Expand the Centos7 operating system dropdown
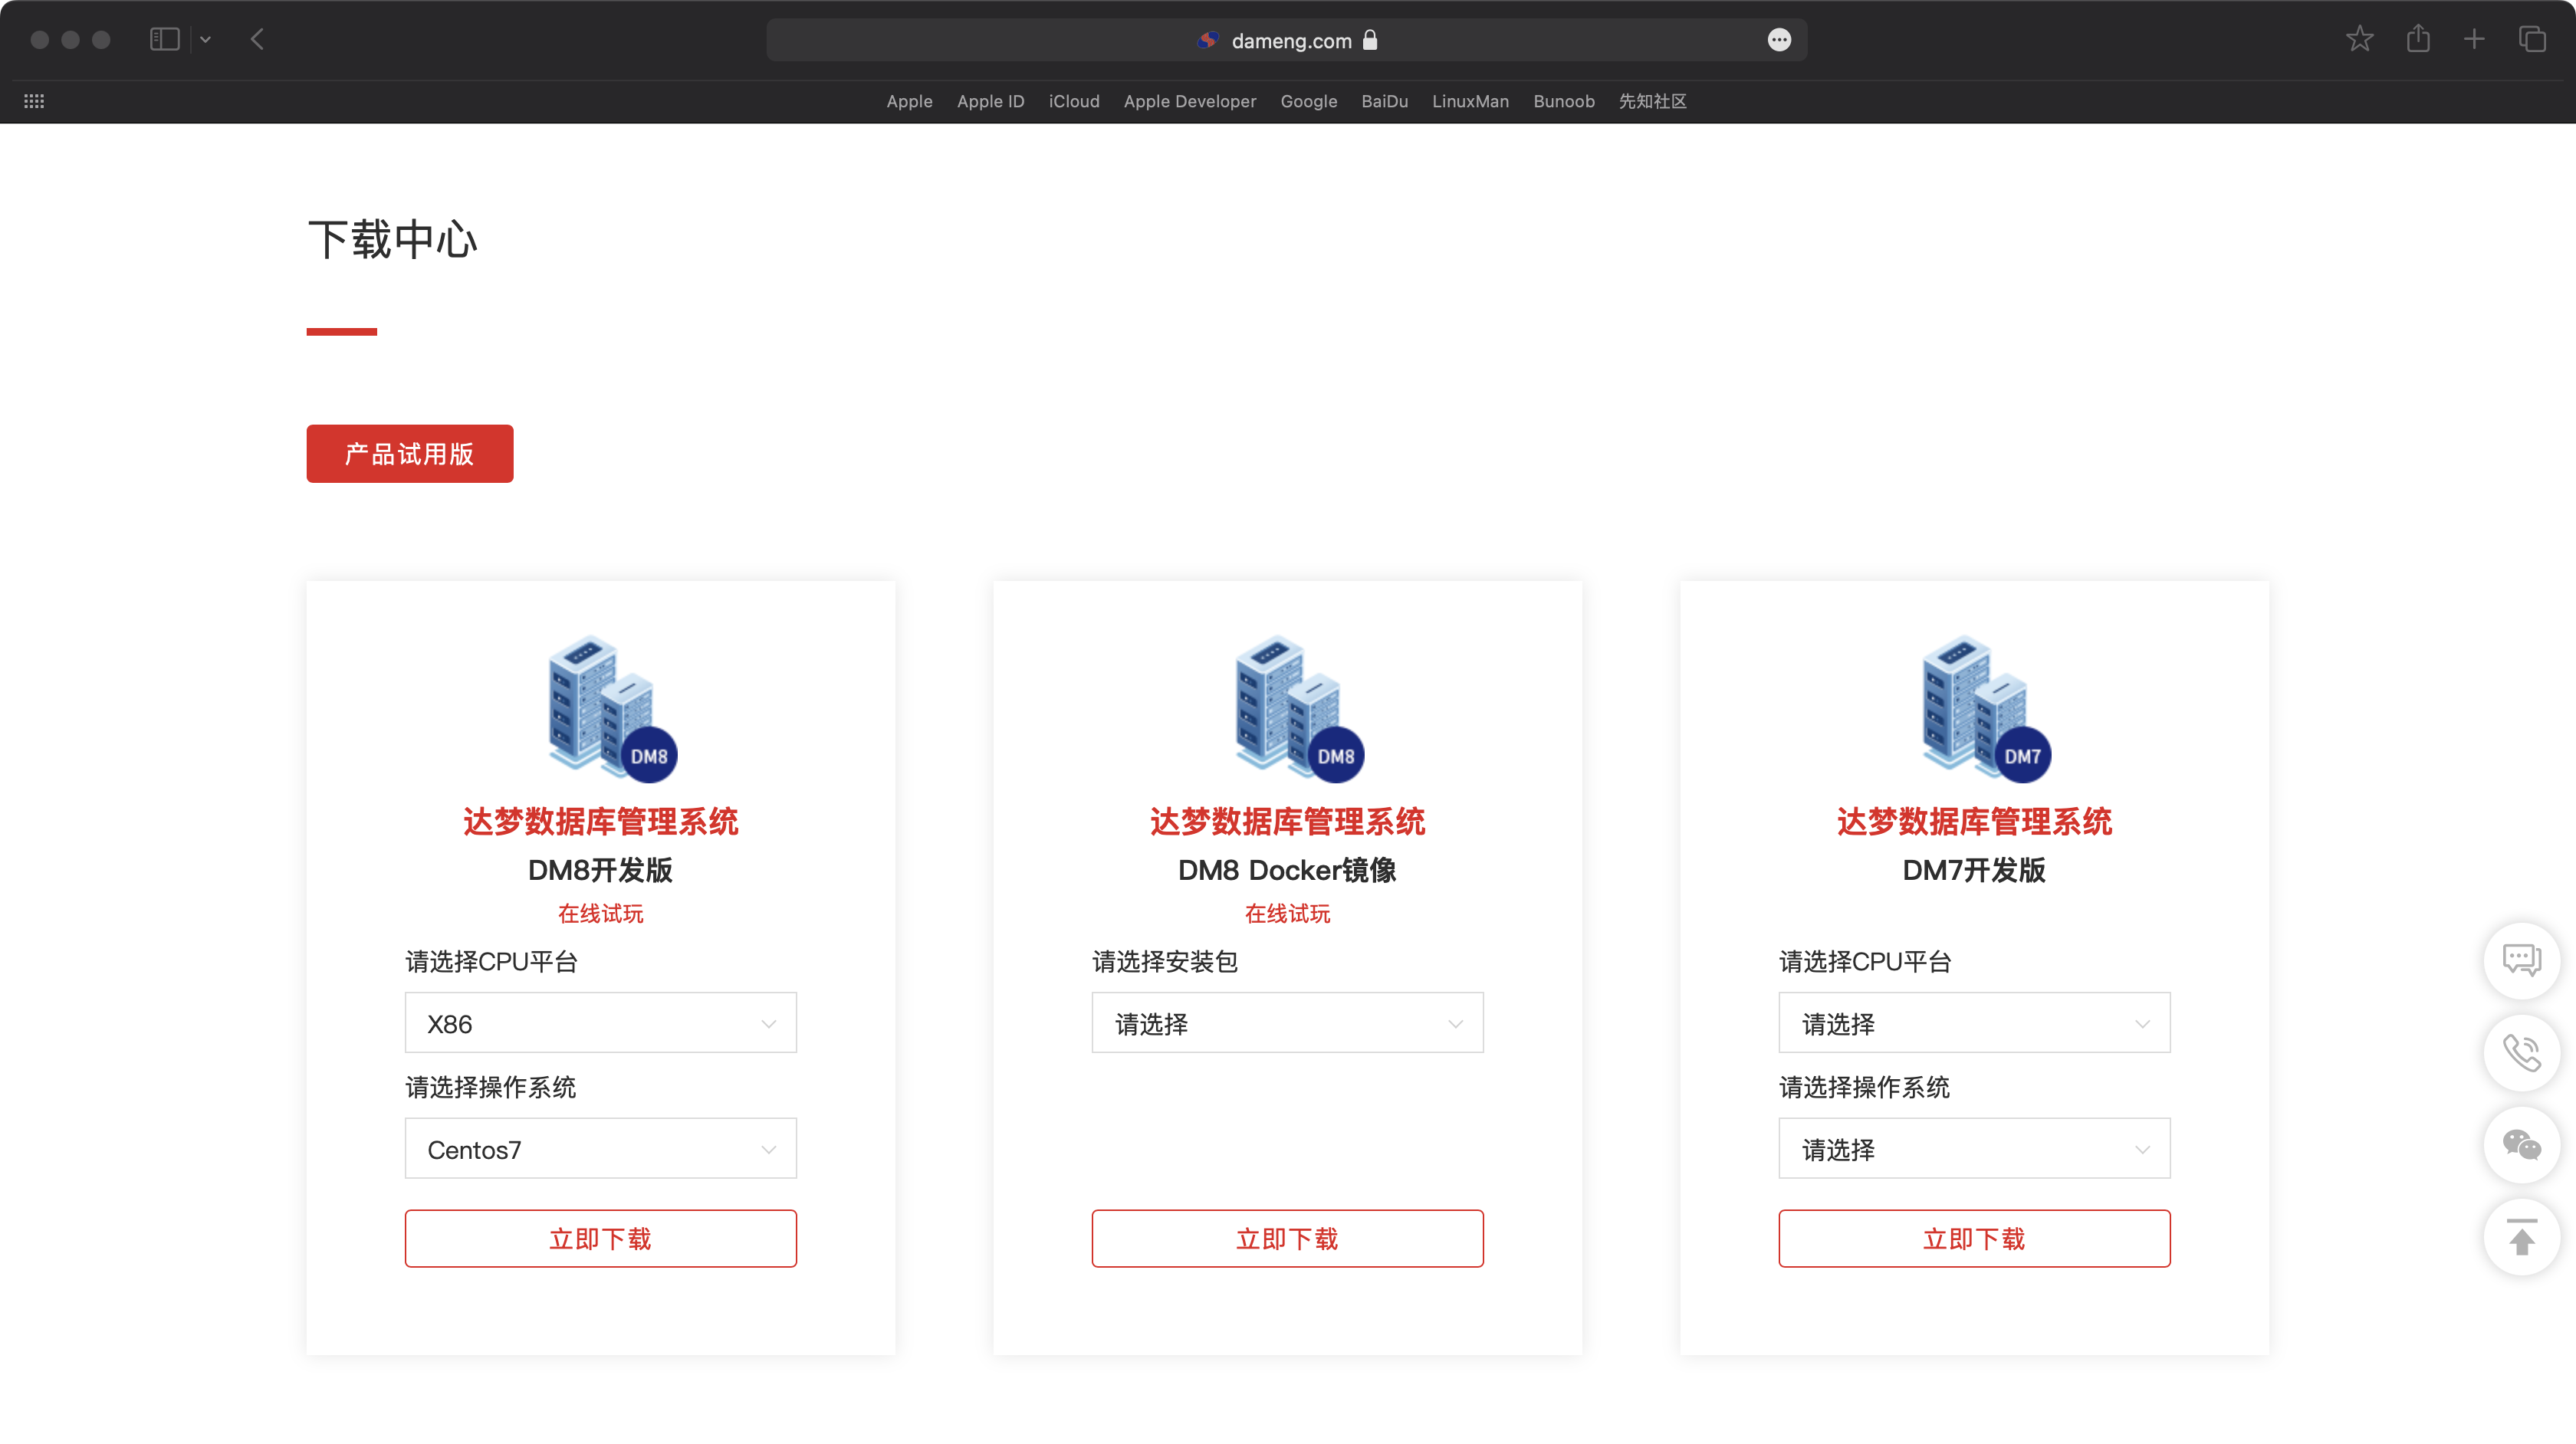Screen dimensions: 2576x1444 tap(600, 1149)
